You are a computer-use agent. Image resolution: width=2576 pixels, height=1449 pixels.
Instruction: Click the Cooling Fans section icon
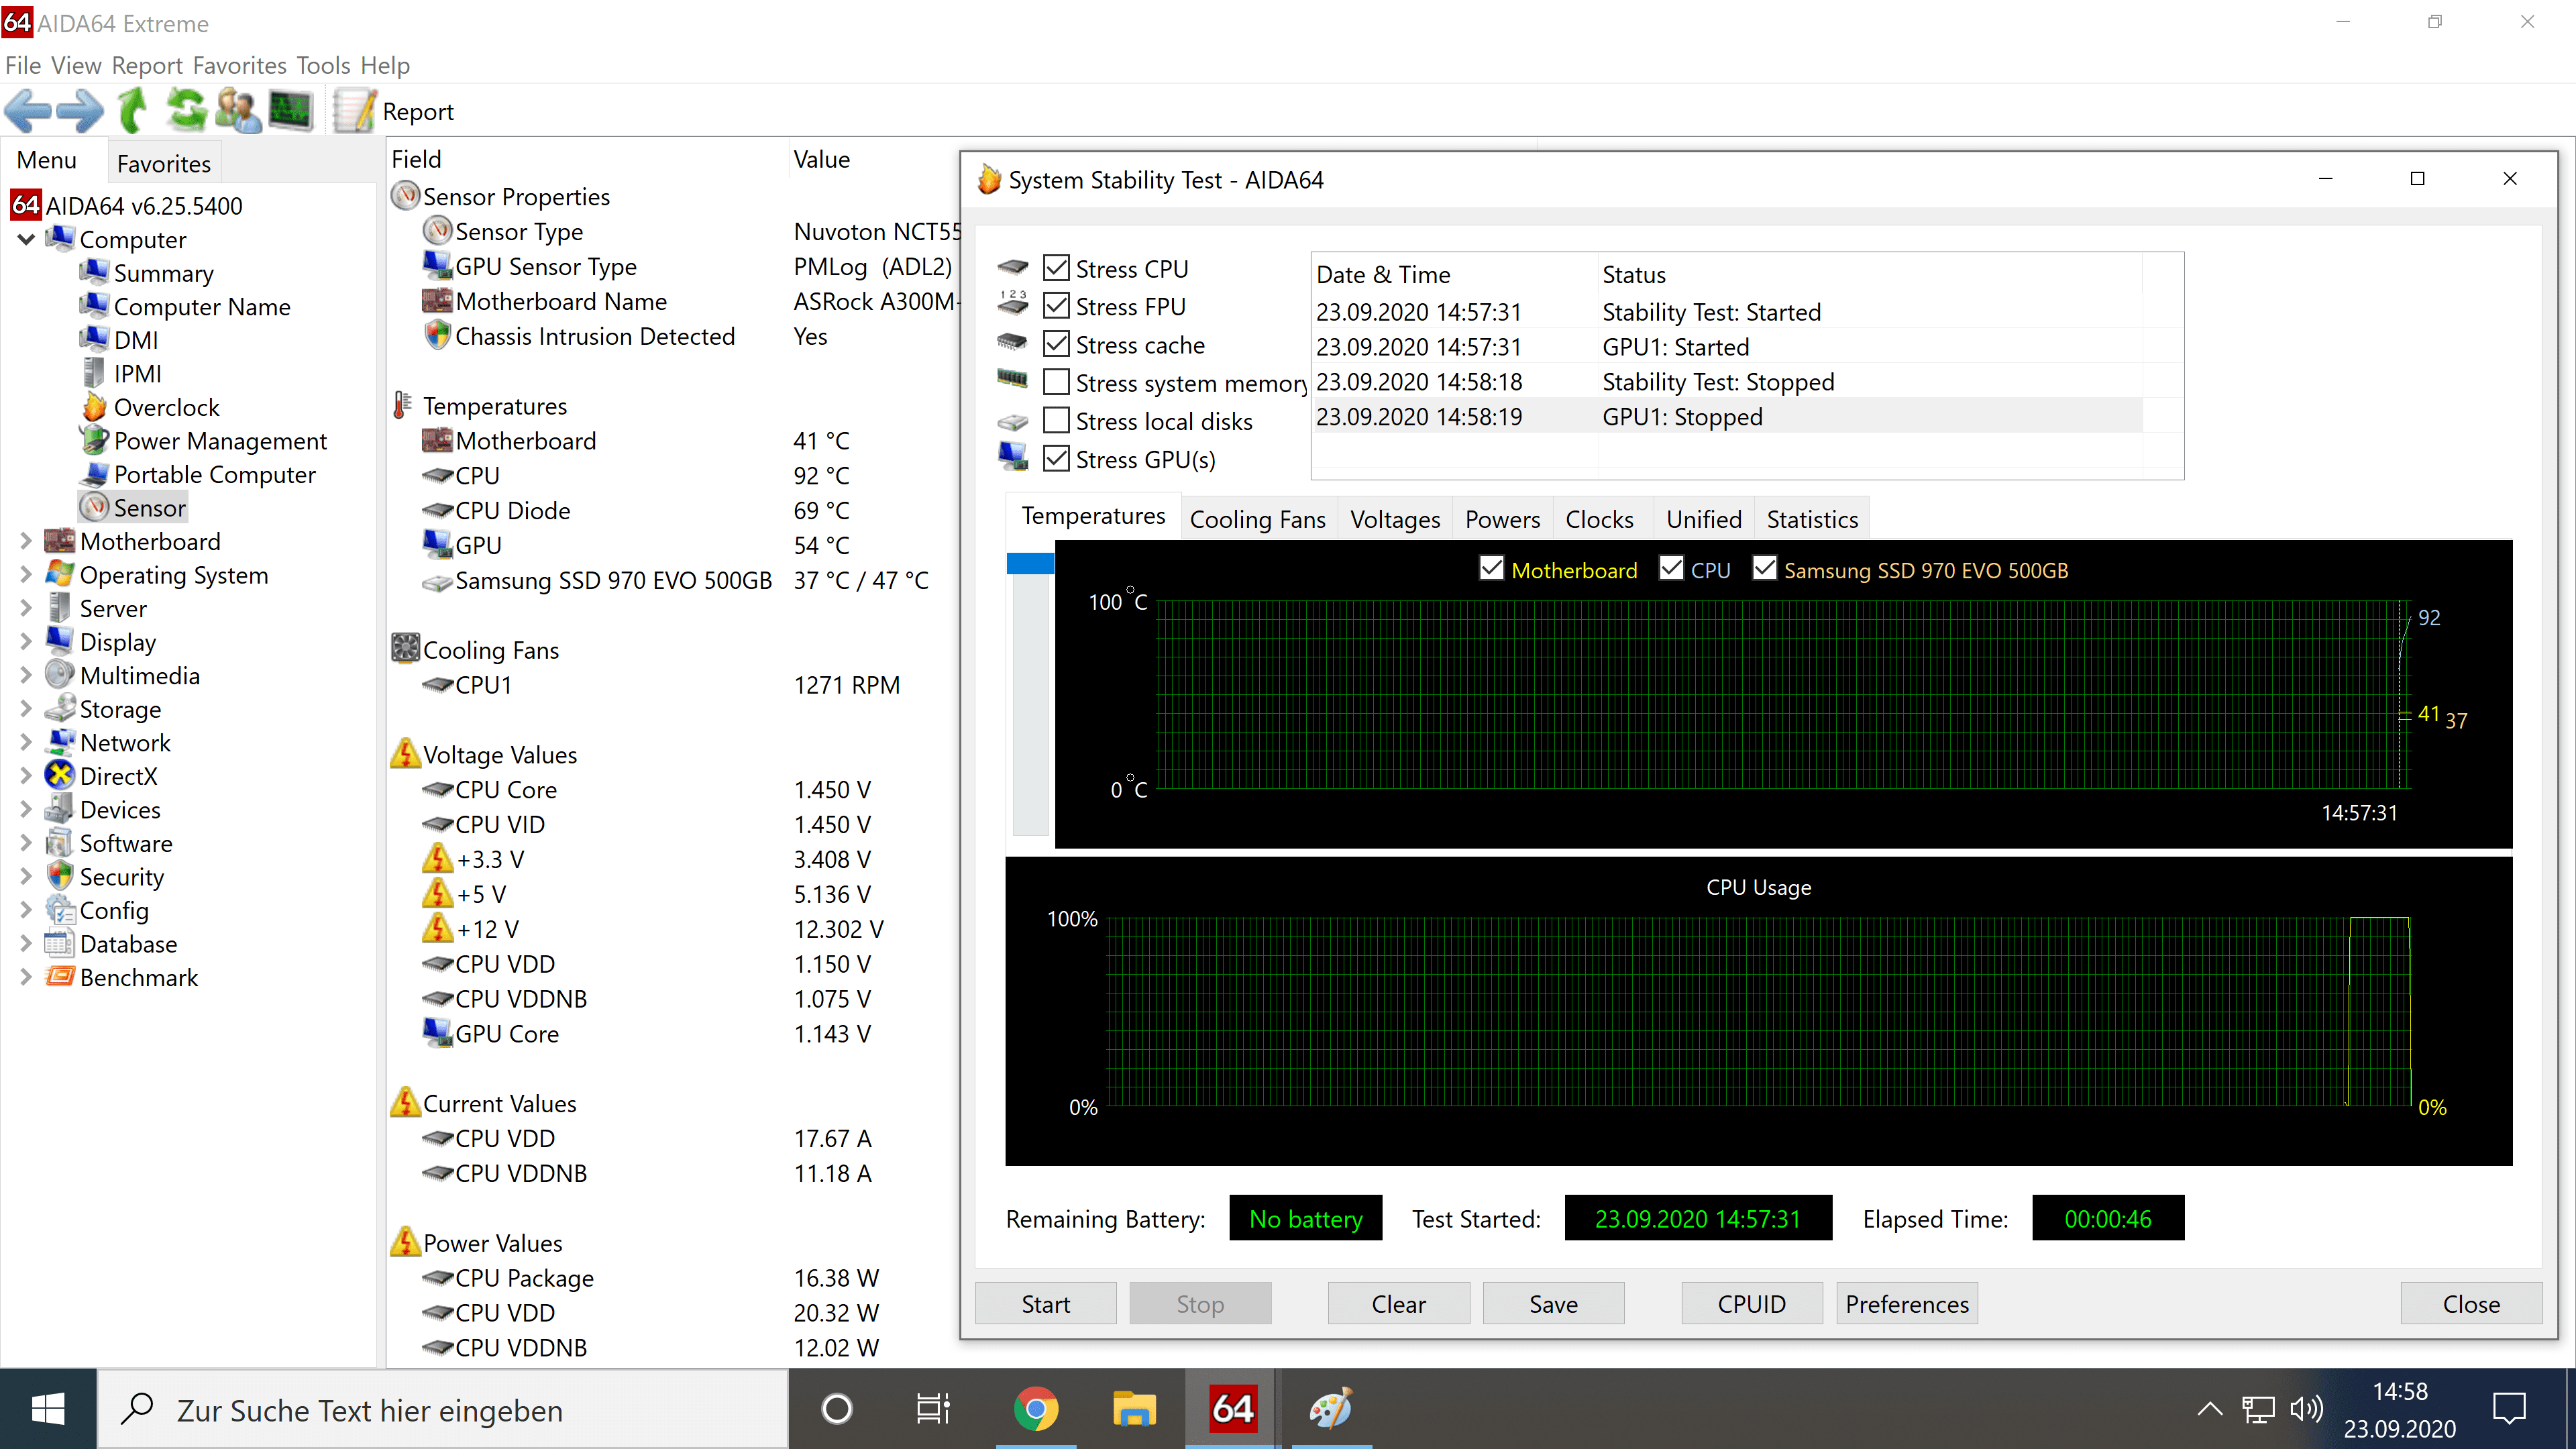click(x=405, y=648)
